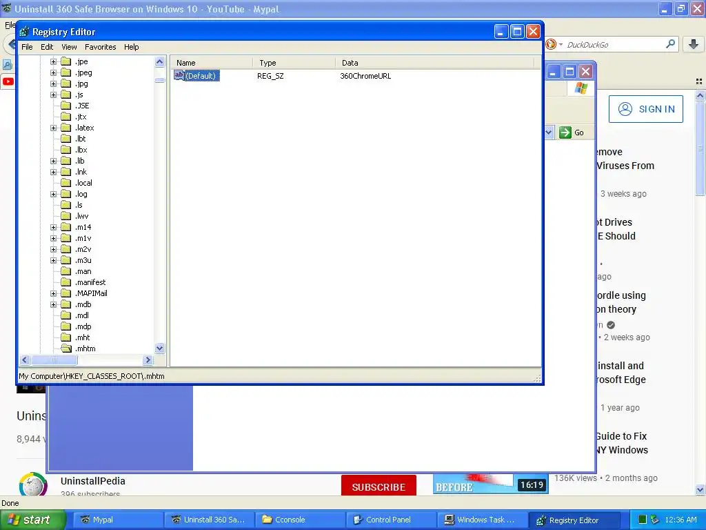The image size is (706, 530).
Task: Select the .local key folder icon
Action: (x=66, y=183)
